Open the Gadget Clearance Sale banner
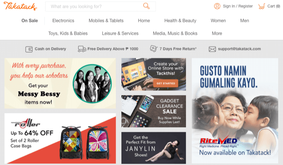Viewport: 283px width, 165px height. (x=154, y=111)
